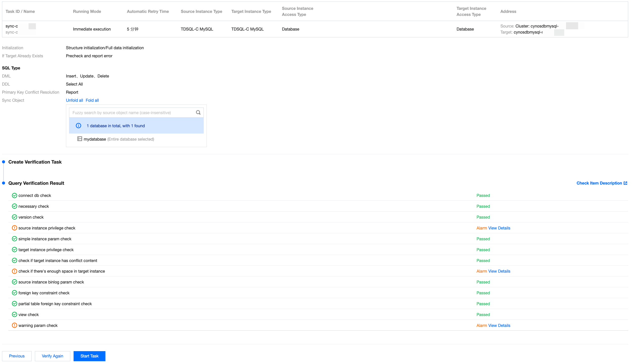The height and width of the screenshot is (363, 632).
Task: Click the green check icon for view check
Action: click(x=14, y=315)
